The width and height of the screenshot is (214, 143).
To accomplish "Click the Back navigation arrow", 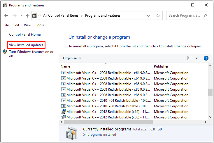I will [x=6, y=15].
